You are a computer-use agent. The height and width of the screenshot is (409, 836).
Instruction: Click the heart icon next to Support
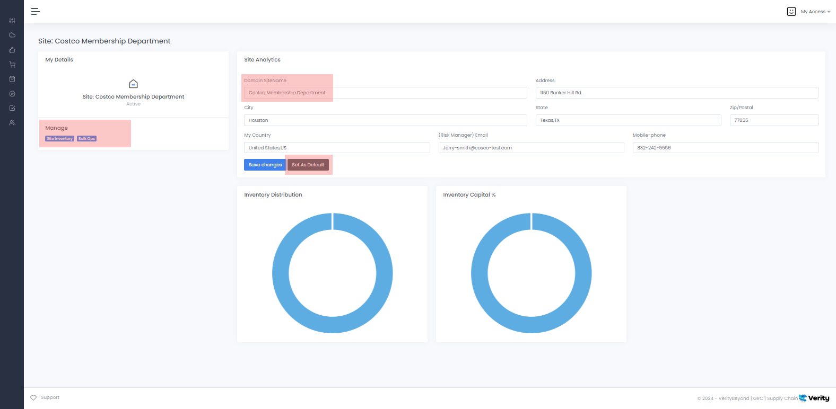[x=33, y=397]
